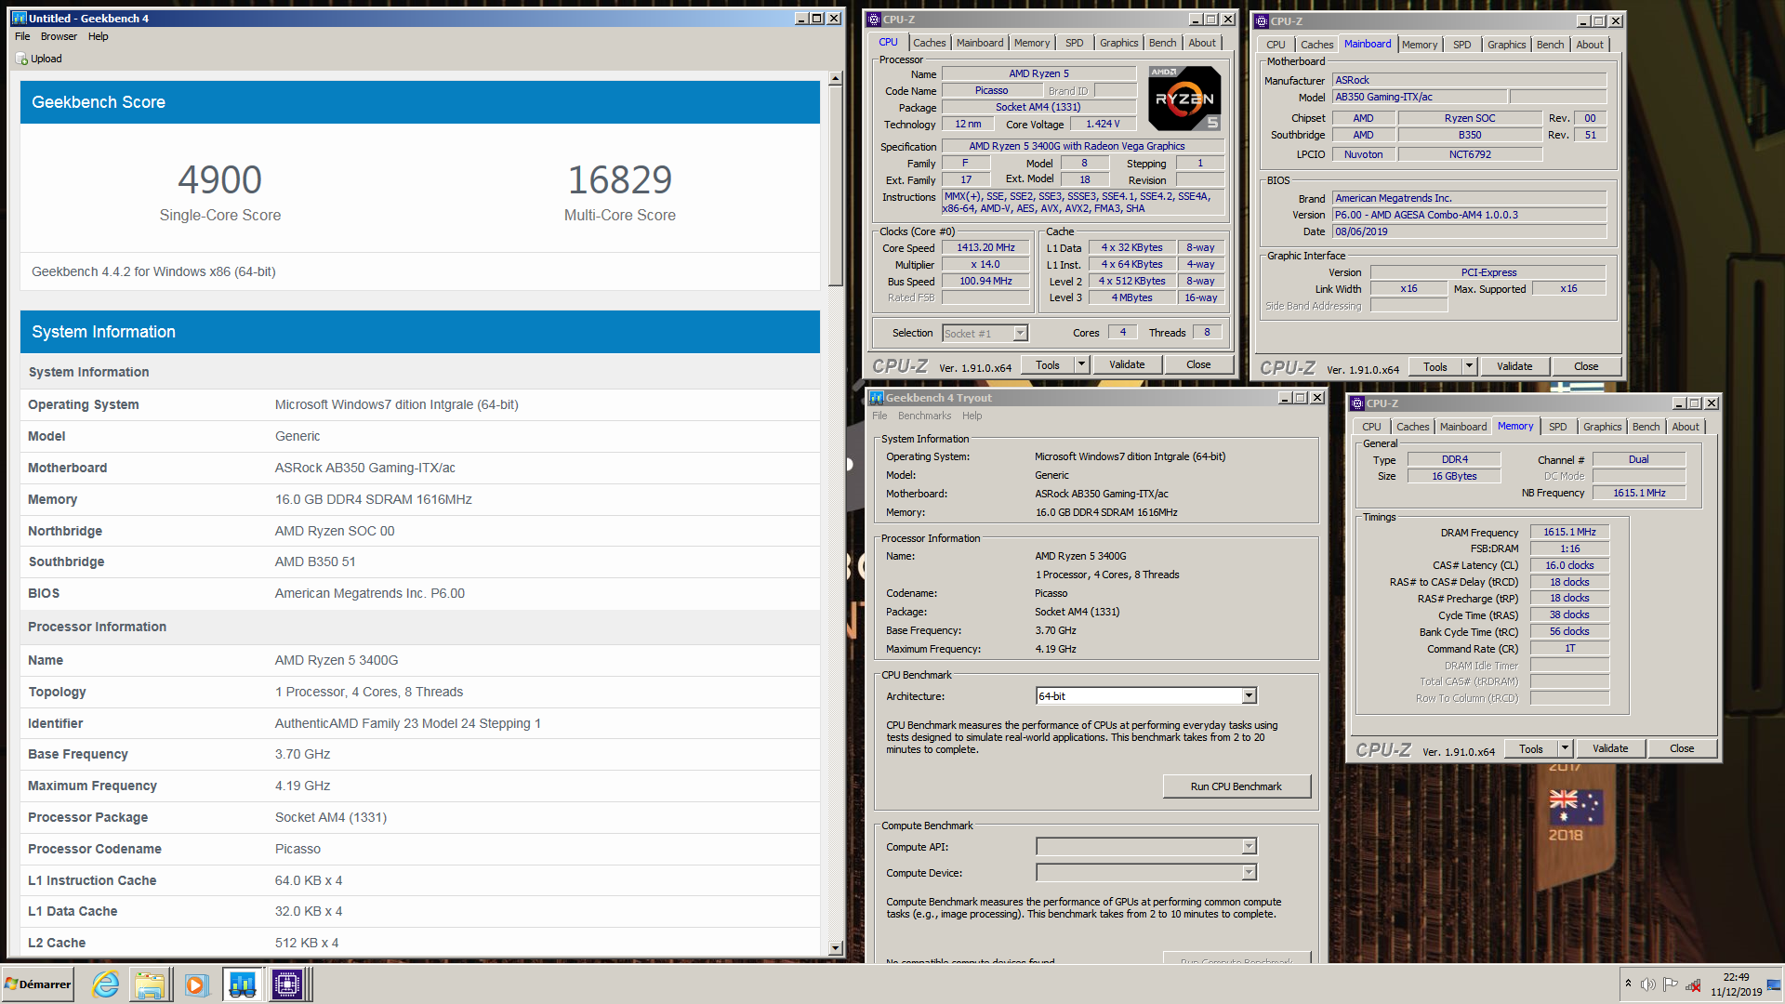Open the Socket #1 selection dropdown
The width and height of the screenshot is (1785, 1004).
(x=1020, y=333)
